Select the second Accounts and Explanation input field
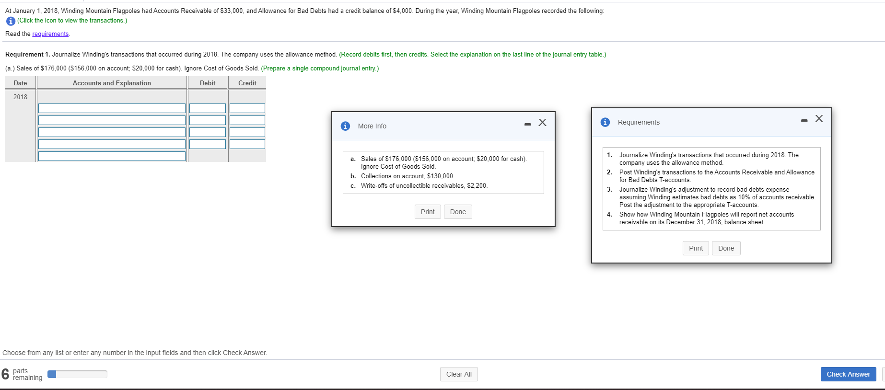885x390 pixels. coord(112,120)
